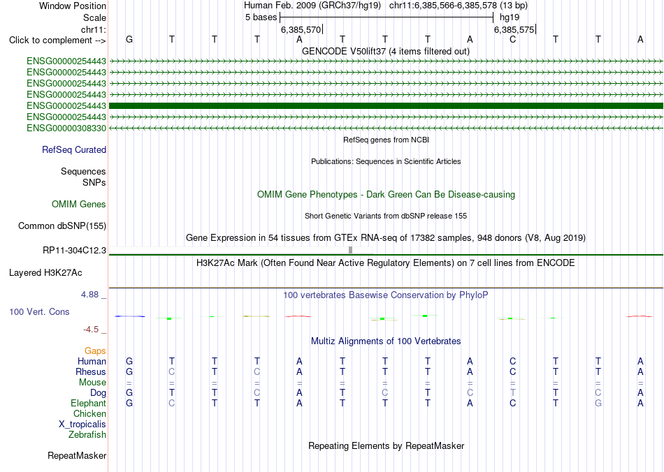Click the 6,385,575 ruler position

click(x=514, y=29)
